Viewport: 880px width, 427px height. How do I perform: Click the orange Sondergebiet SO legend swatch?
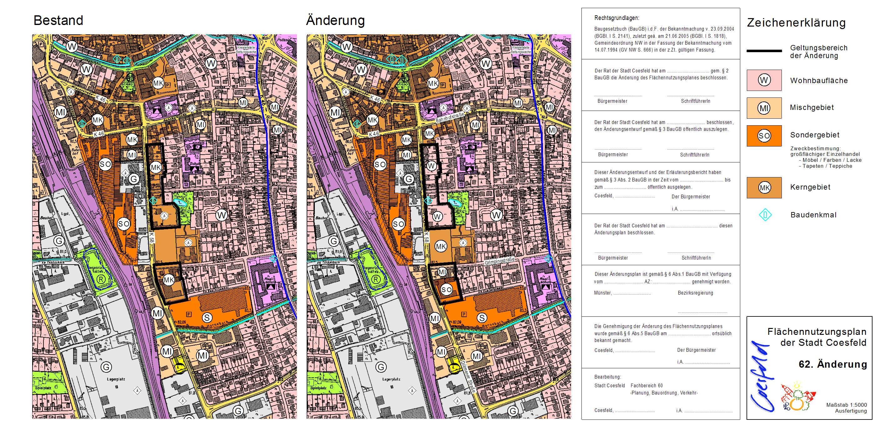764,136
